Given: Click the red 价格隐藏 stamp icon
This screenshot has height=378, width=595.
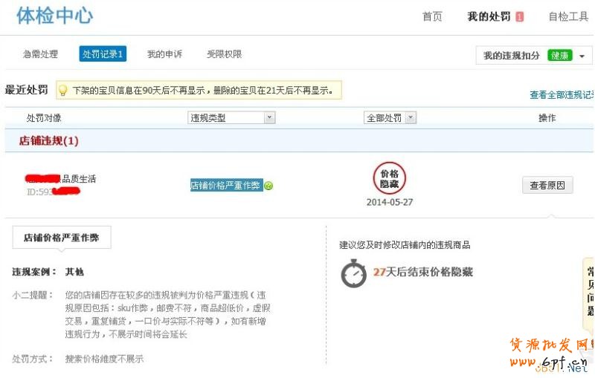Looking at the screenshot, I should click(389, 178).
